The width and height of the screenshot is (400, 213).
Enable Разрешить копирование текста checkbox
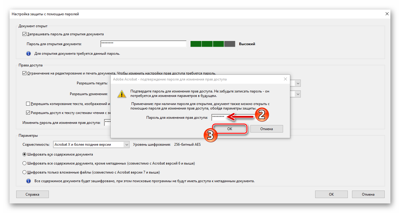(28, 104)
